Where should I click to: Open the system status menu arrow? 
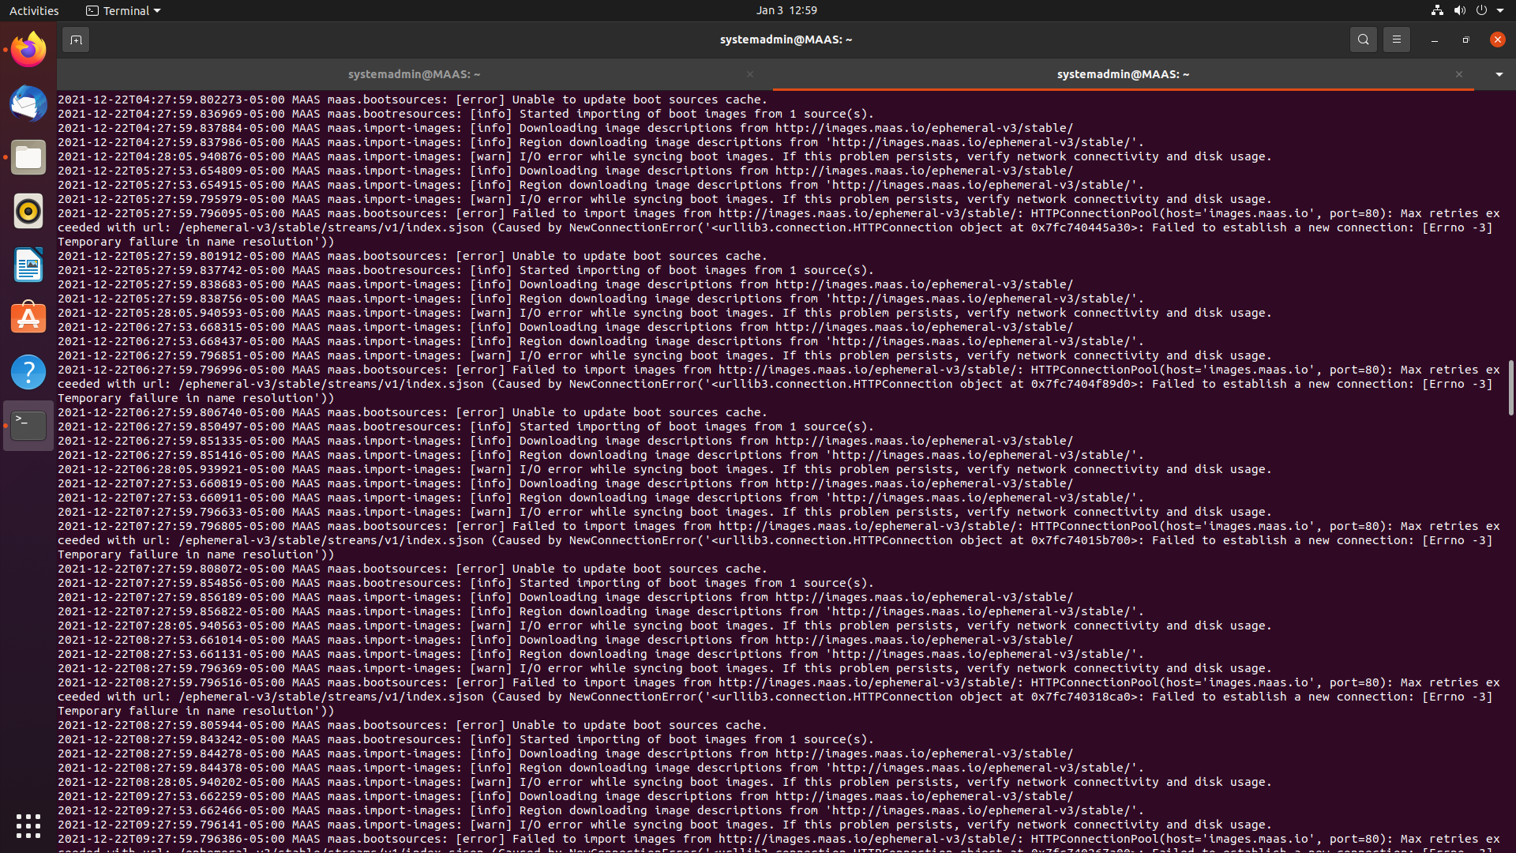pos(1500,10)
